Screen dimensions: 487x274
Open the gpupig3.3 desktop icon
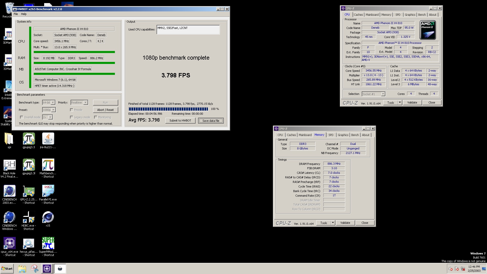pos(29,141)
